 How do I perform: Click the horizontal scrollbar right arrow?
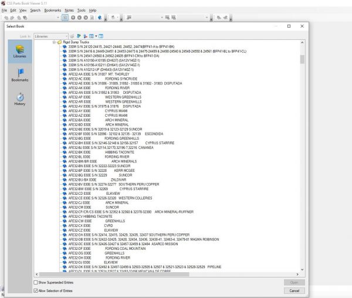[297, 274]
